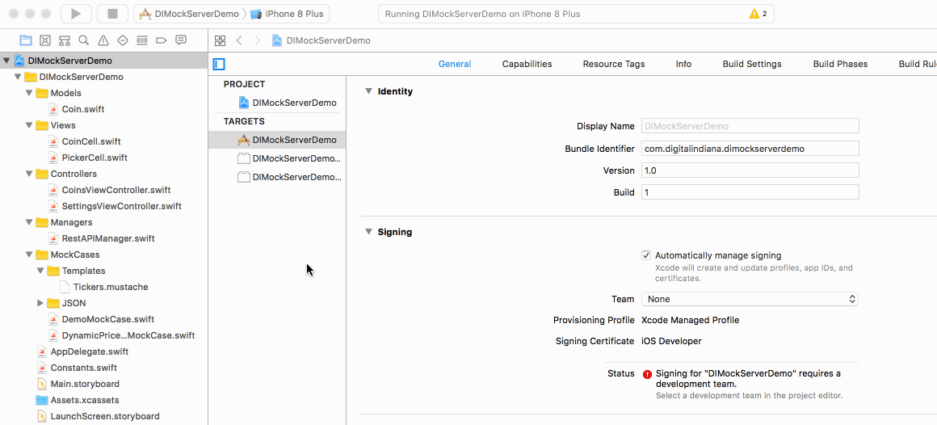Screen dimensions: 937x425
Task: Open the Find navigator magnifier icon
Action: [84, 40]
